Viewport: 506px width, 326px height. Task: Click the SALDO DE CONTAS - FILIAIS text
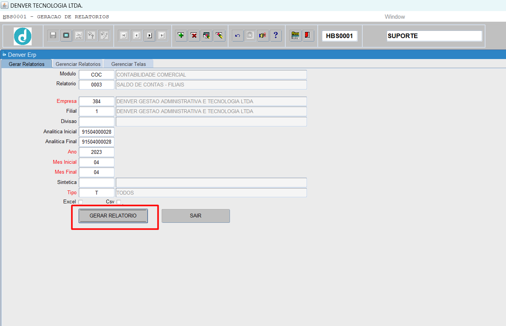click(150, 85)
